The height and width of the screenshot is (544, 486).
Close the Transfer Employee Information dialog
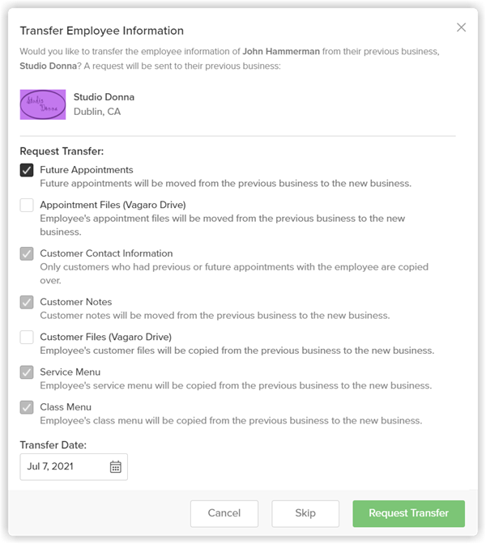tap(461, 28)
